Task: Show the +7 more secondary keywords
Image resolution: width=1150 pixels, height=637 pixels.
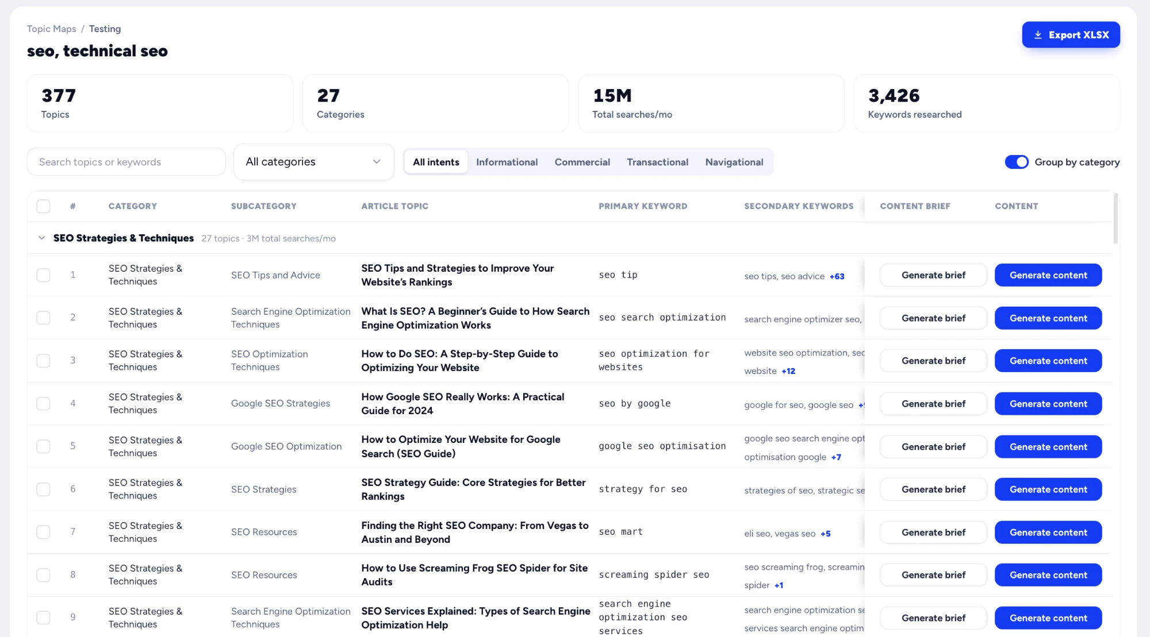Action: [x=836, y=457]
